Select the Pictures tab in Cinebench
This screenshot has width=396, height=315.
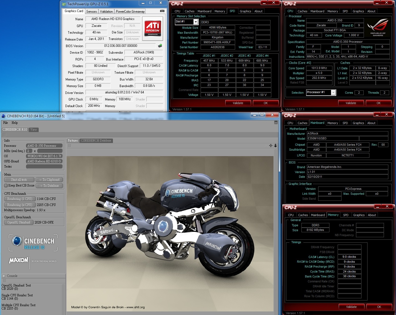(73, 141)
